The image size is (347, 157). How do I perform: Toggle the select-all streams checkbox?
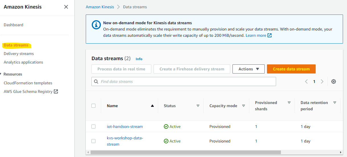point(93,106)
